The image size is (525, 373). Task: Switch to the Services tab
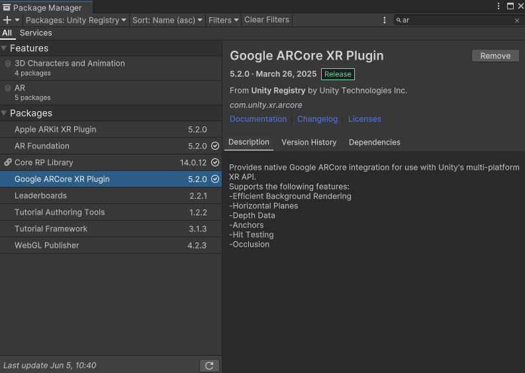point(36,32)
